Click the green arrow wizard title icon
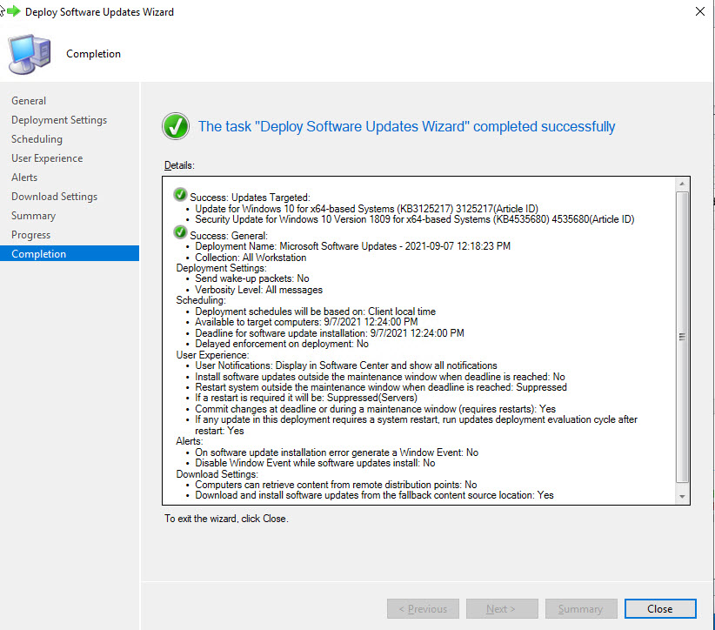The height and width of the screenshot is (630, 715). click(x=12, y=12)
